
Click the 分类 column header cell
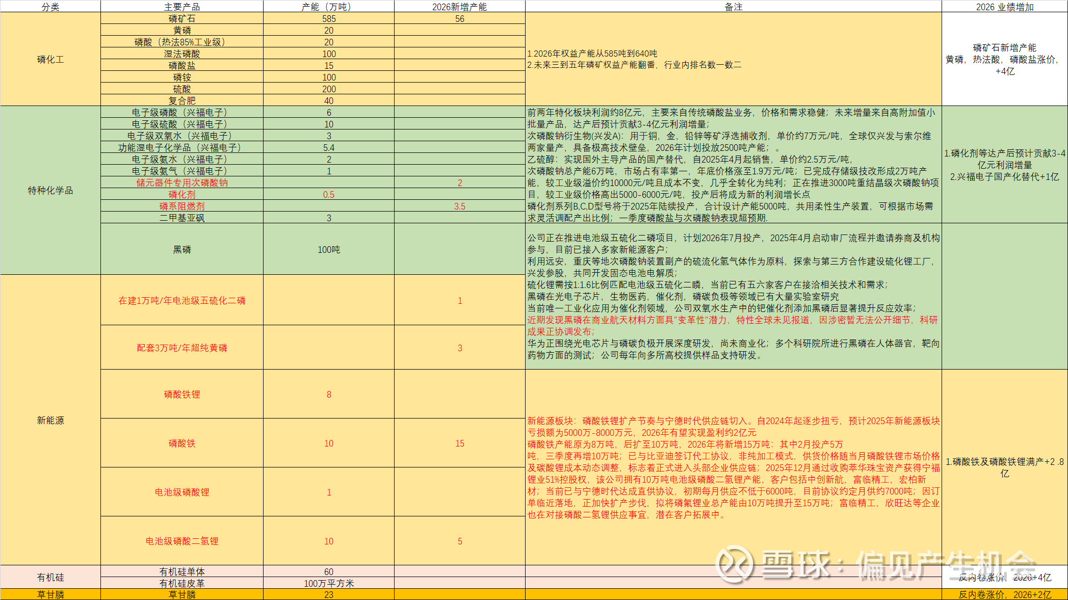50,7
